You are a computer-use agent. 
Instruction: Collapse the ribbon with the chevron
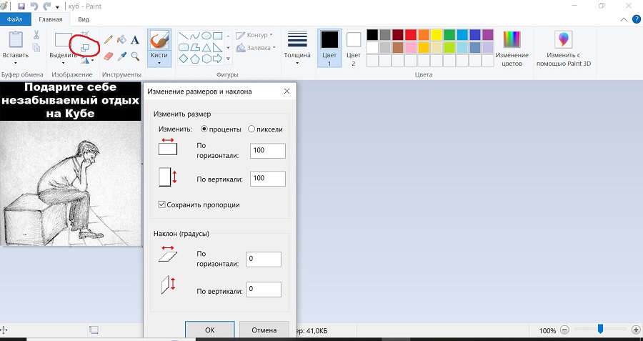point(624,19)
